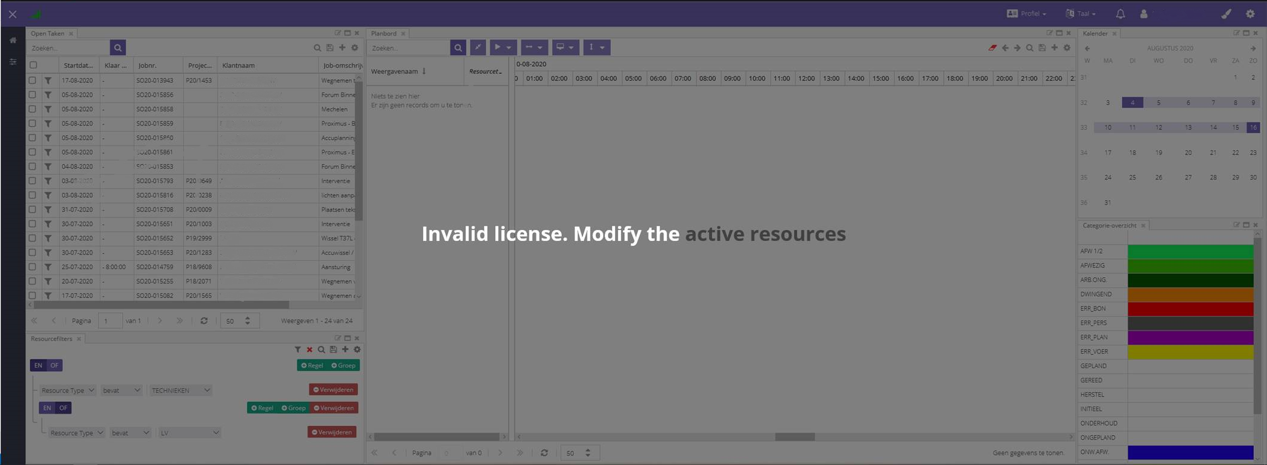Switch to the Categorie-overzicht tab
Image resolution: width=1267 pixels, height=465 pixels.
[x=1110, y=226]
